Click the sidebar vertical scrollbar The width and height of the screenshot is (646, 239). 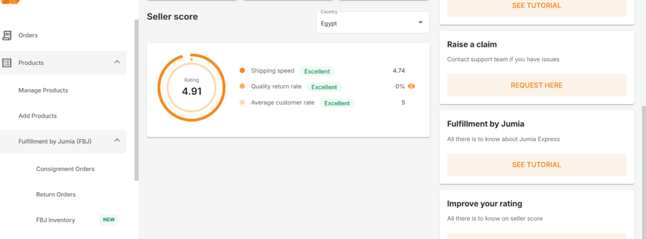136,100
